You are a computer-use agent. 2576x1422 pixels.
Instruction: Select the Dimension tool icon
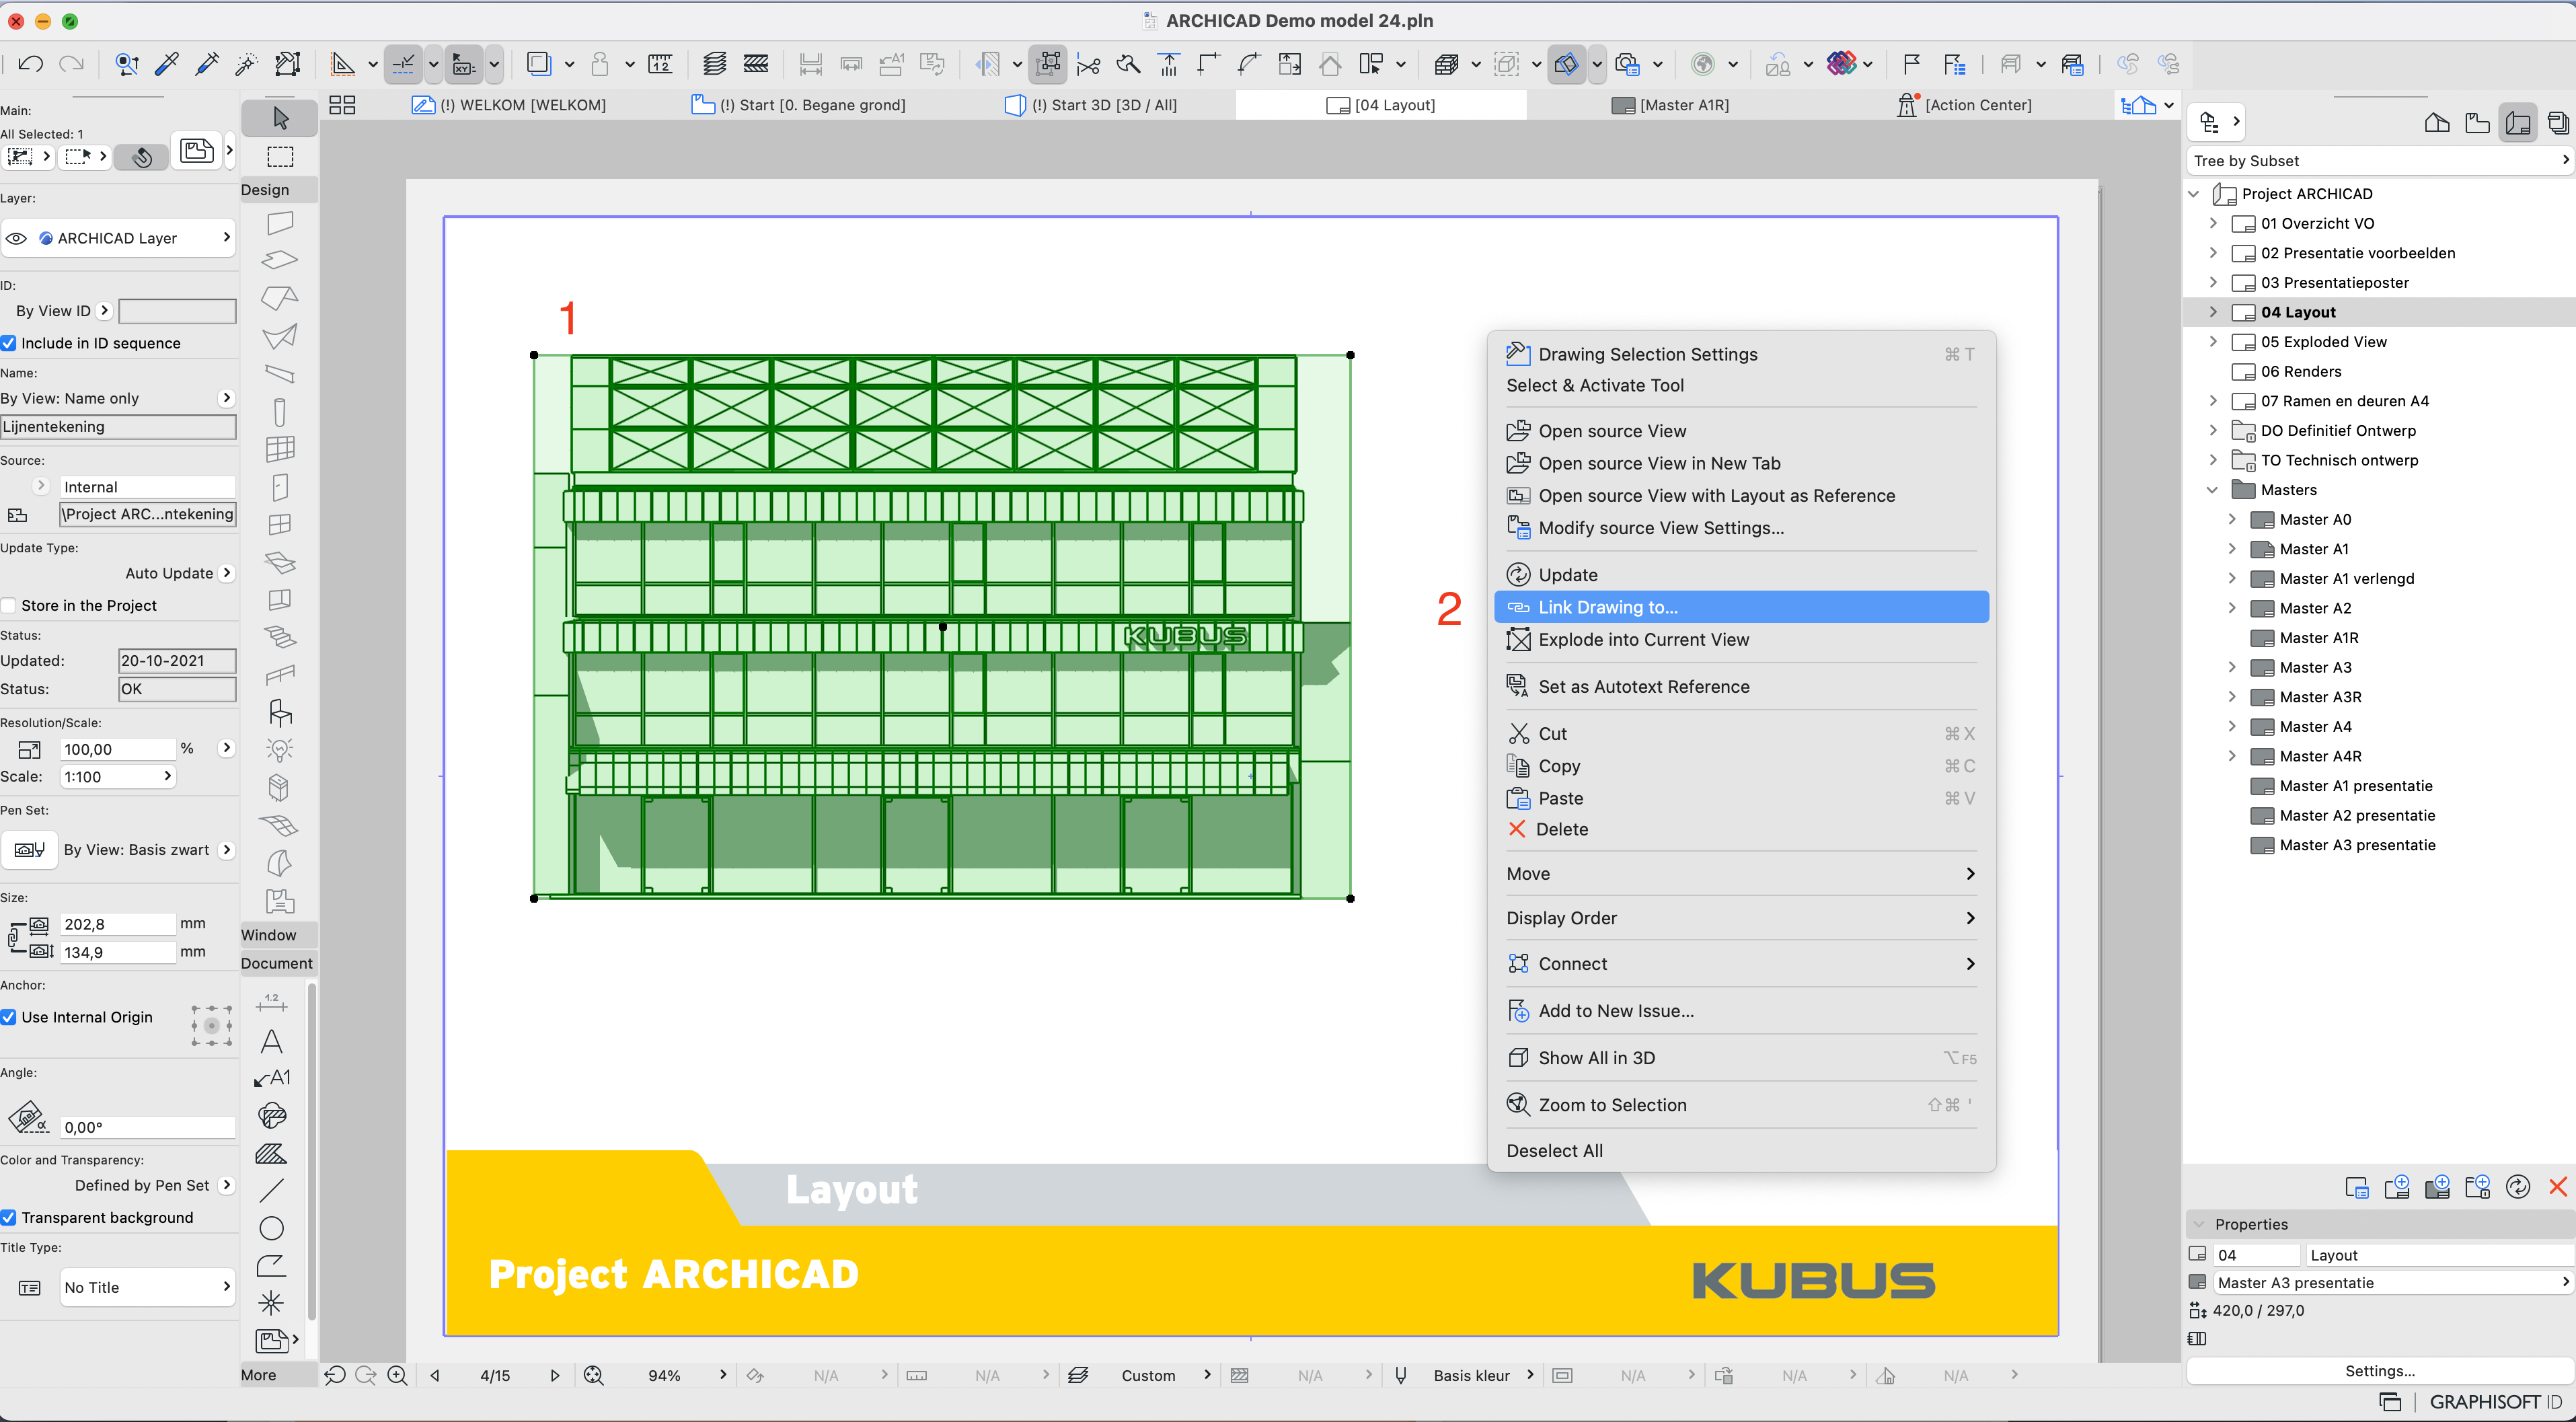(271, 1003)
